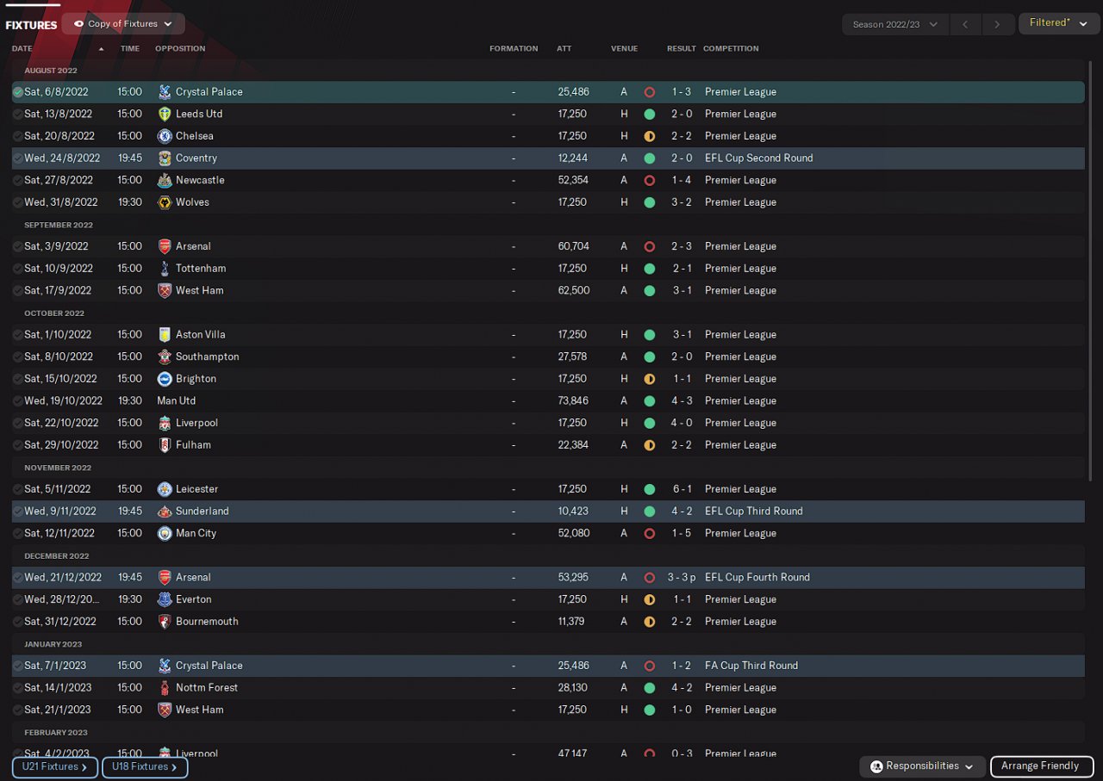The width and height of the screenshot is (1103, 781).
Task: Click the Leicester club badge
Action: [x=165, y=489]
